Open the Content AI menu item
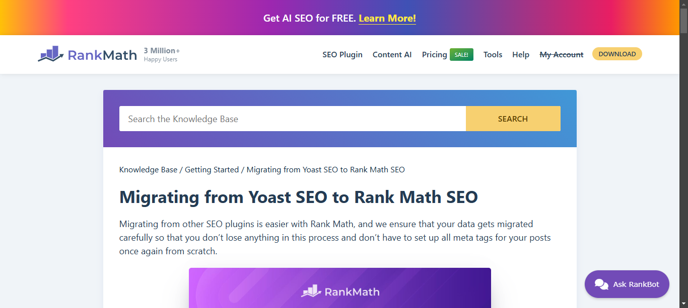This screenshot has height=308, width=688. tap(392, 55)
